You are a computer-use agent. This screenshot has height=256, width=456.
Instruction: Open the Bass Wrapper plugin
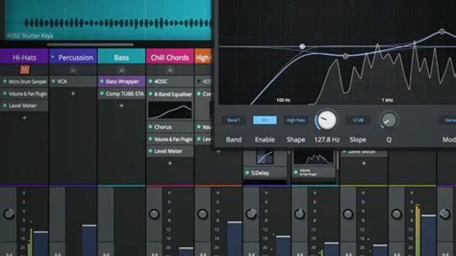coord(123,81)
